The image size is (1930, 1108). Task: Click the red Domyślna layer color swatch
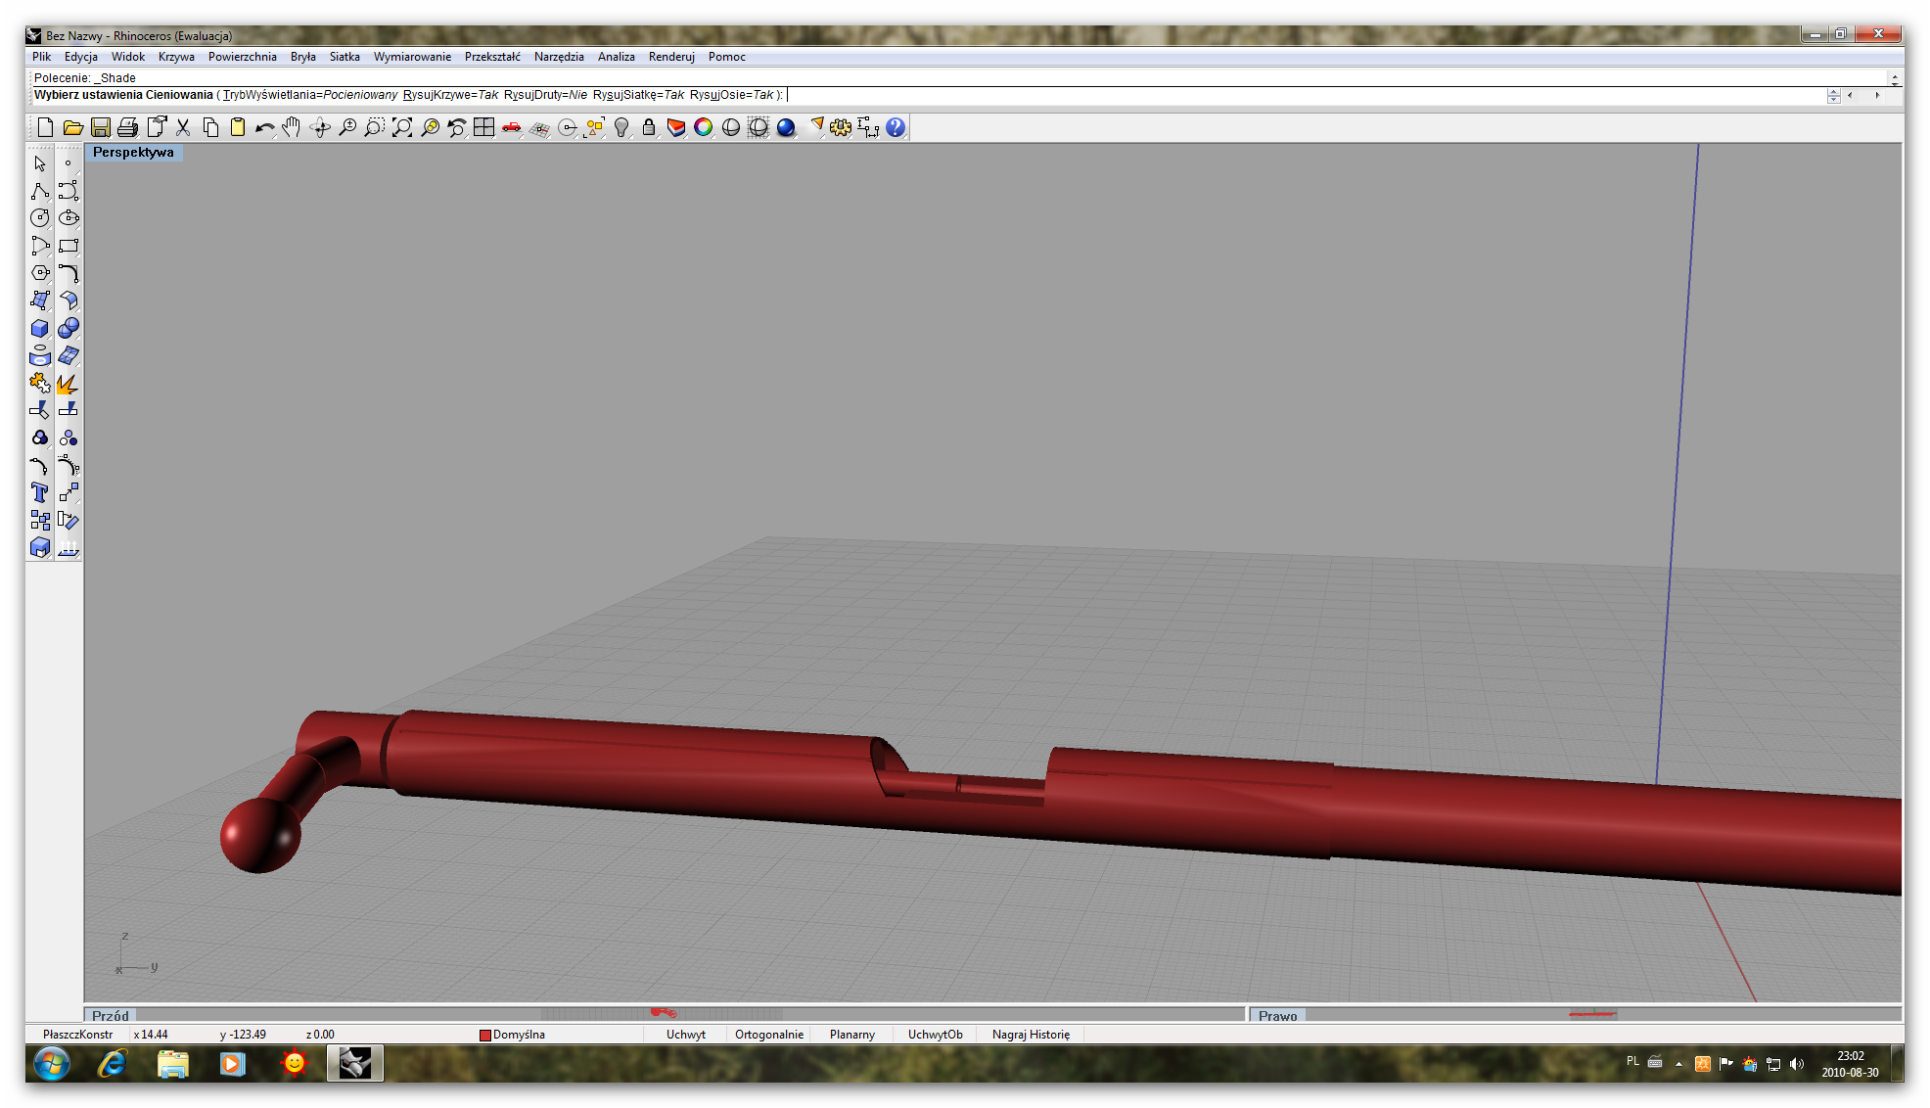tap(484, 1035)
